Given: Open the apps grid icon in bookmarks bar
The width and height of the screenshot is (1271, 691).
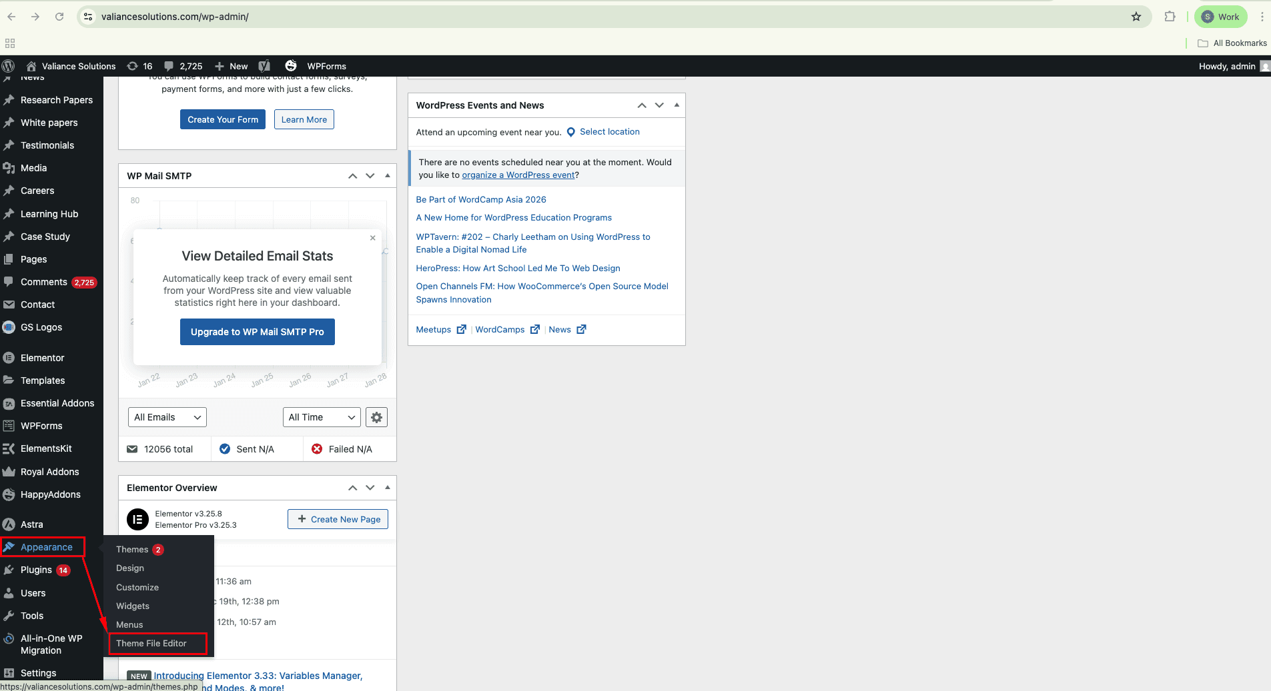Looking at the screenshot, I should tap(10, 43).
